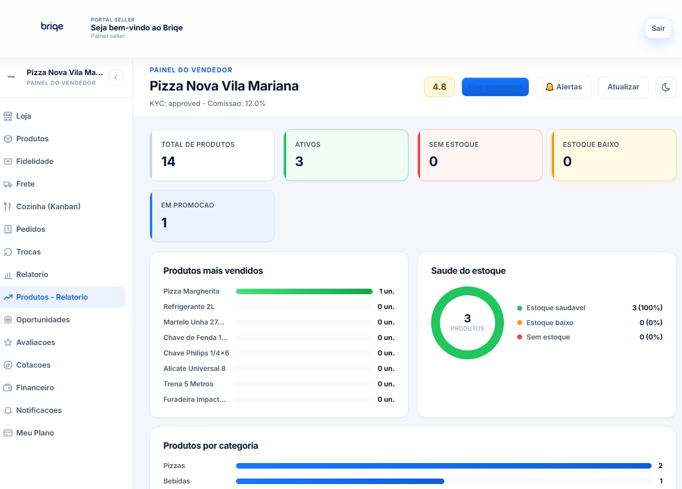Click the Em Promocao blue card

[x=212, y=216]
